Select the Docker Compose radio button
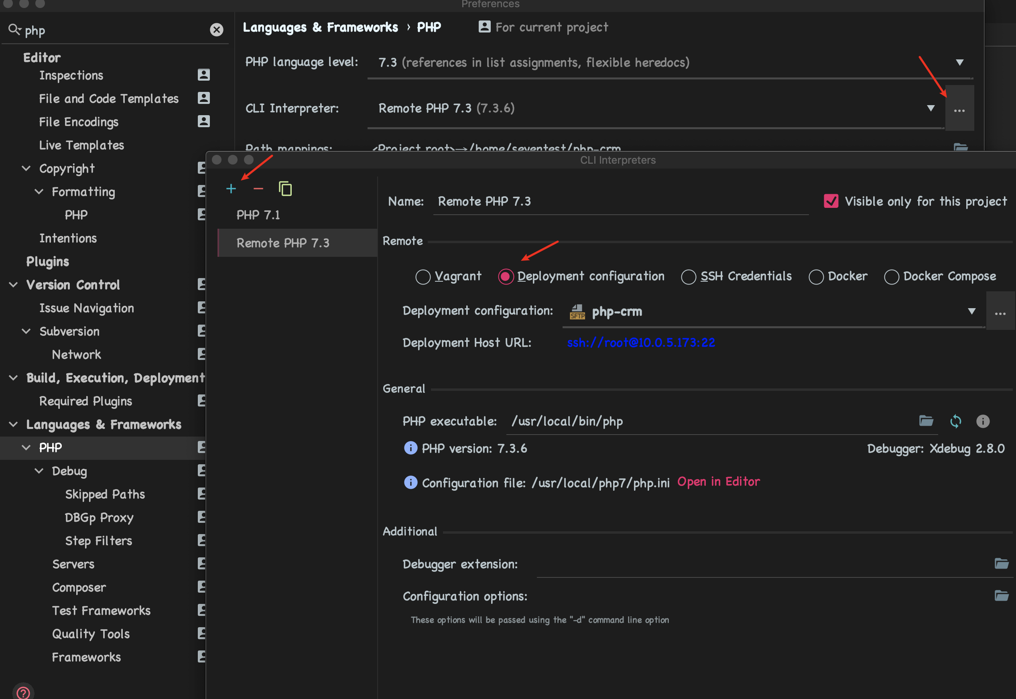The image size is (1016, 699). pyautogui.click(x=891, y=277)
